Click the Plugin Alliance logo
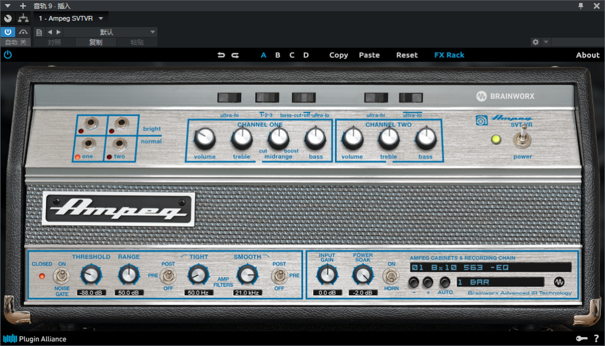Image resolution: width=605 pixels, height=346 pixels. 35,339
